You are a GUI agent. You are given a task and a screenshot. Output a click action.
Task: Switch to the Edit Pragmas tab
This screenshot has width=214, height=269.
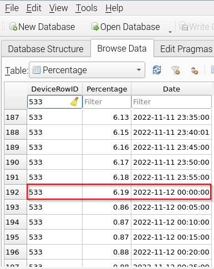tap(185, 49)
